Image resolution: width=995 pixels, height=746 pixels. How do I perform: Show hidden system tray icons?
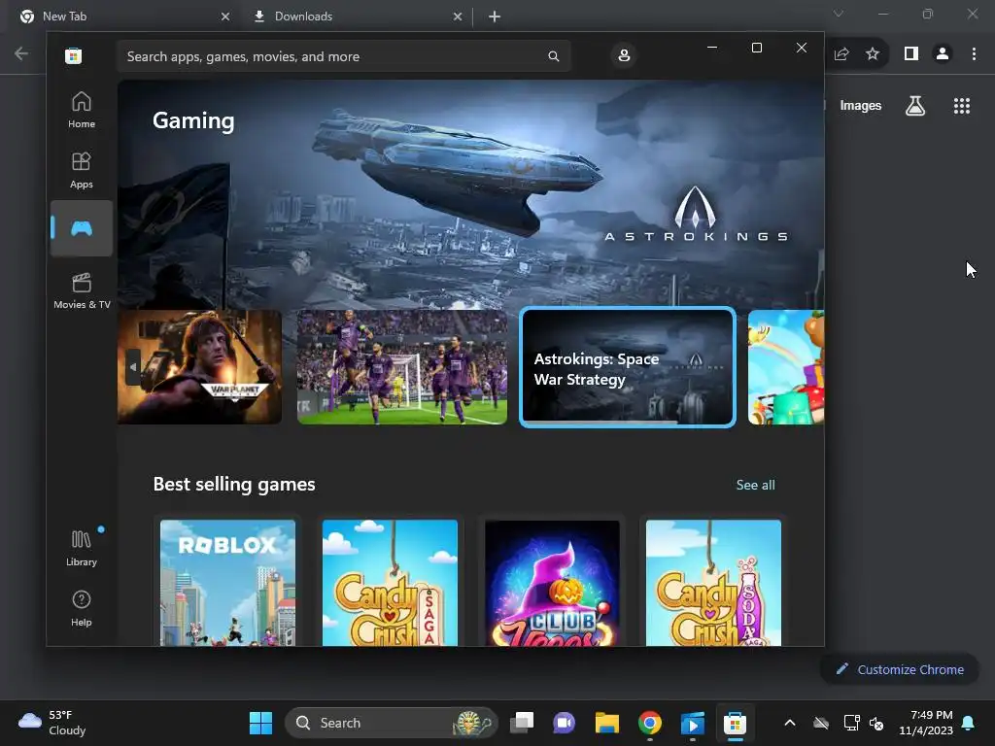pos(789,723)
